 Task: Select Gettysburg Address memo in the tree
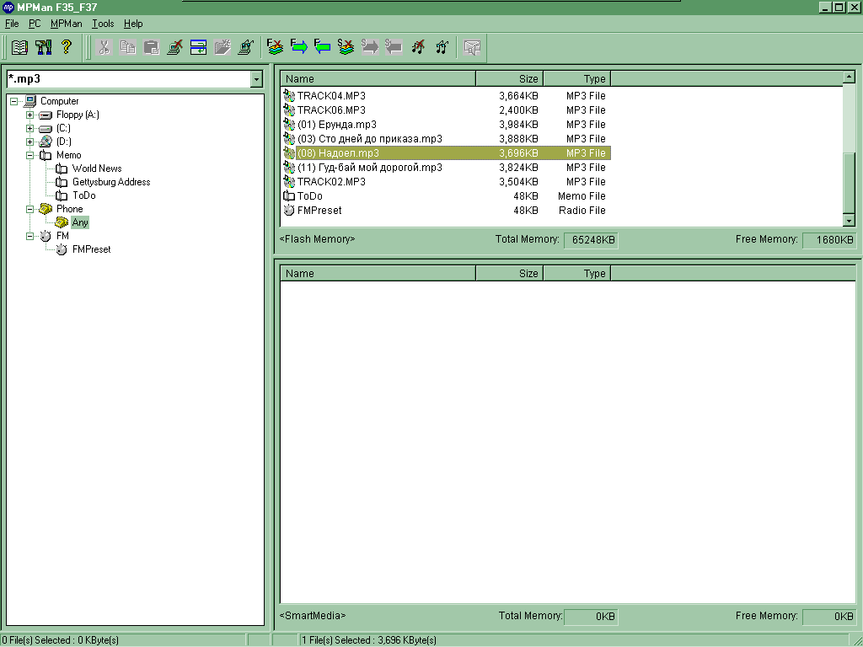point(110,182)
